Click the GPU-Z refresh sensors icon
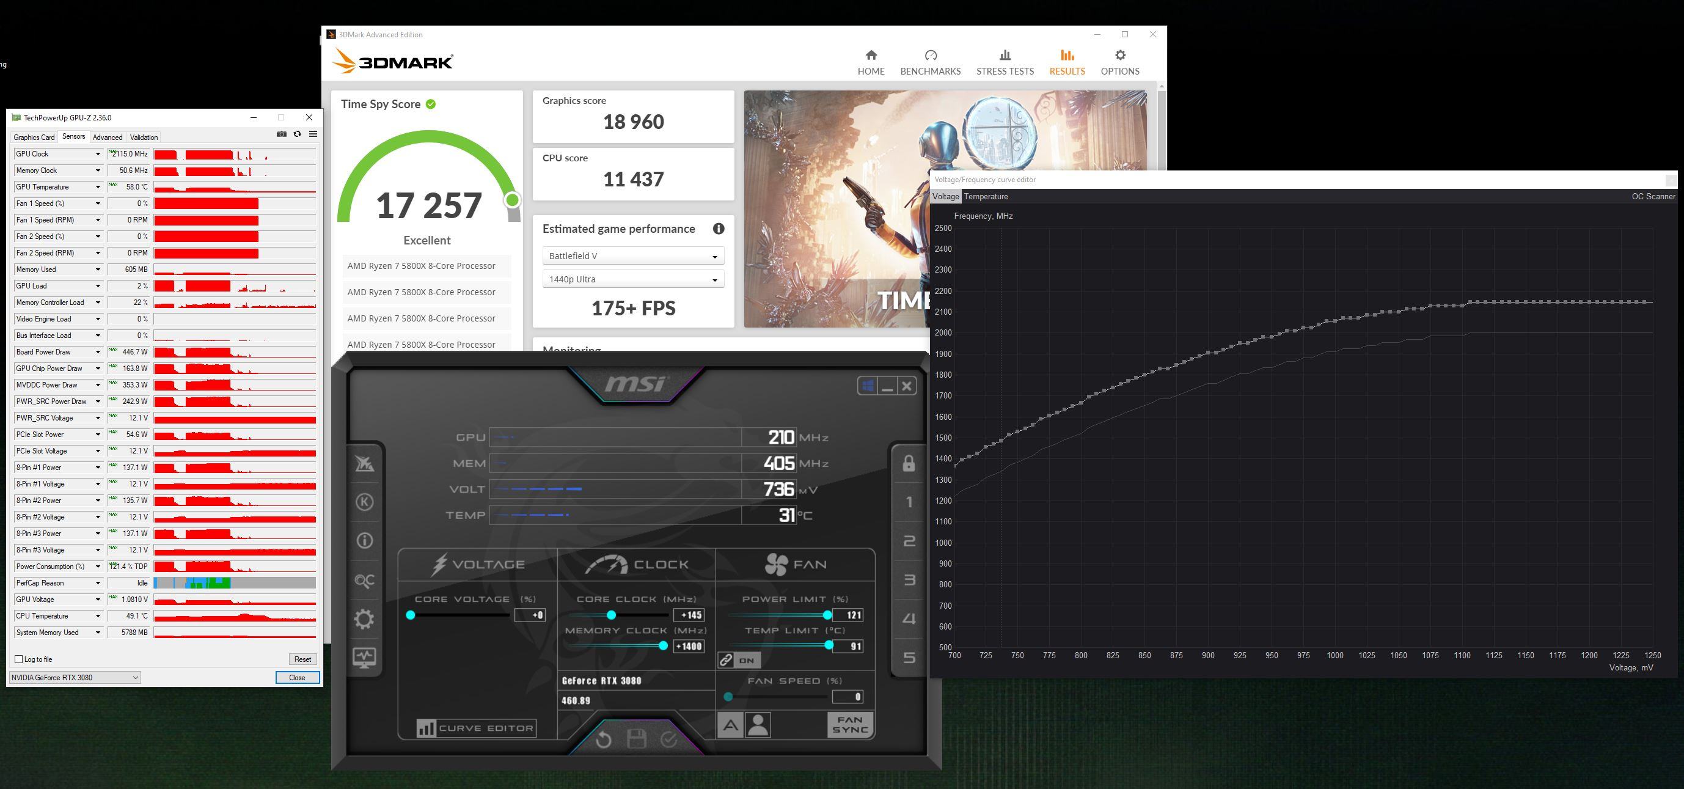Image resolution: width=1684 pixels, height=789 pixels. tap(297, 134)
